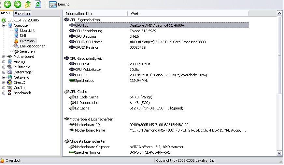Viewport: 284px width, 165px height.
Task: Select the EVEREST v2.20.405 root node
Action: 23,20
